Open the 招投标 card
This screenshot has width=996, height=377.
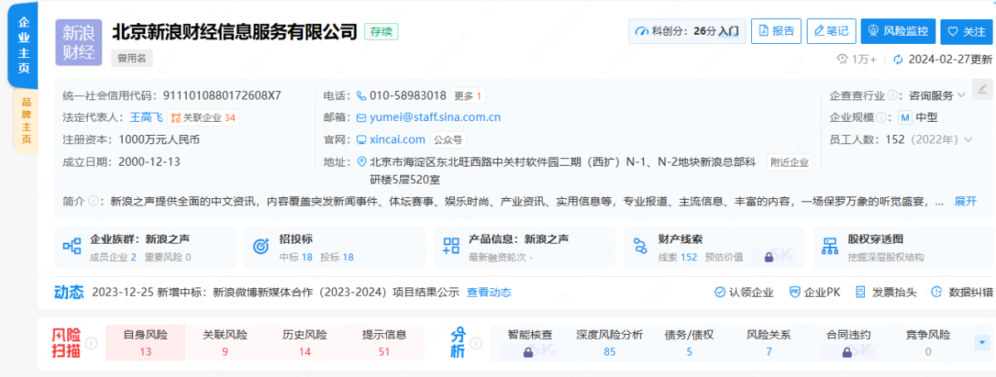pos(335,247)
